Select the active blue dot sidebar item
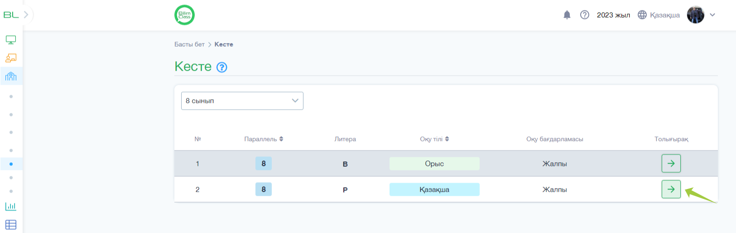The height and width of the screenshot is (233, 736). (11, 164)
